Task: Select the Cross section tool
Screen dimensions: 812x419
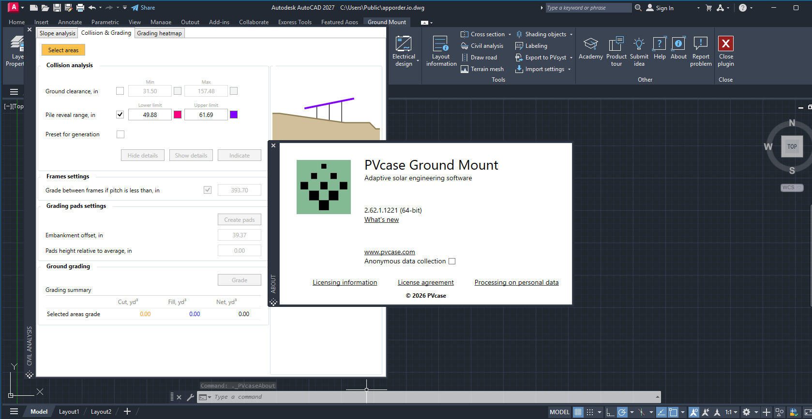Action: (482, 34)
